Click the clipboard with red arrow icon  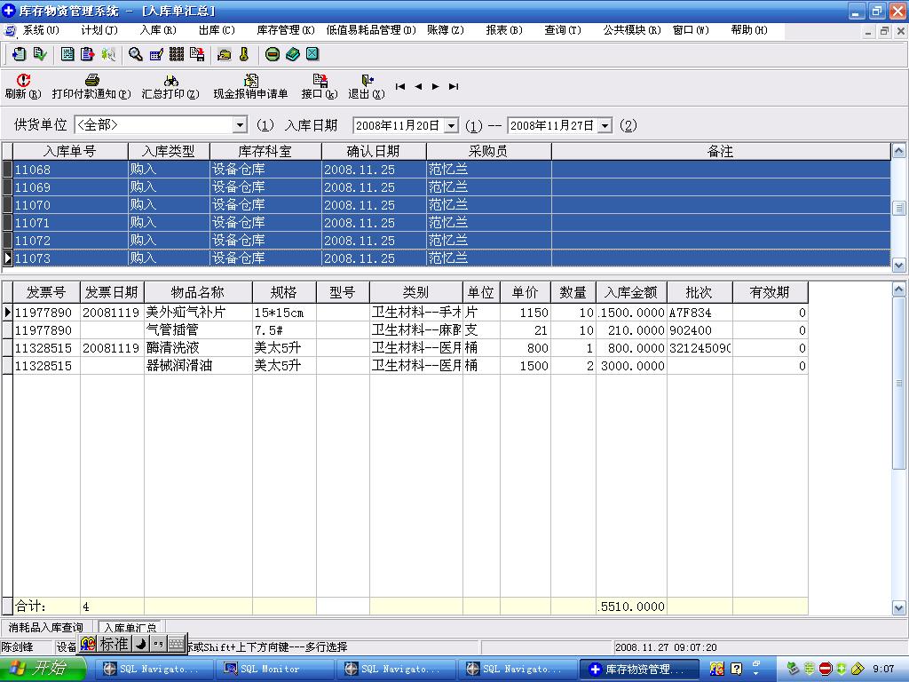88,54
